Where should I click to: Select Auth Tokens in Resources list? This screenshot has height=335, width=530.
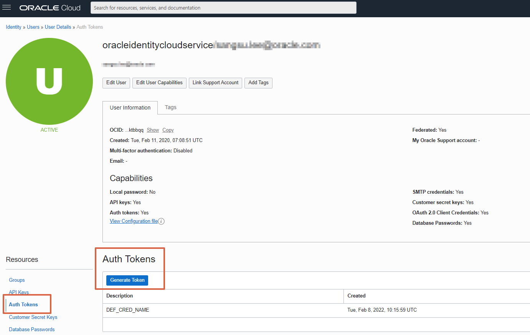coord(23,305)
